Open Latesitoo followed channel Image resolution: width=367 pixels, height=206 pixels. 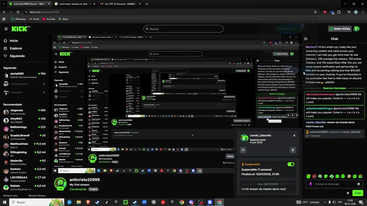coord(24,92)
